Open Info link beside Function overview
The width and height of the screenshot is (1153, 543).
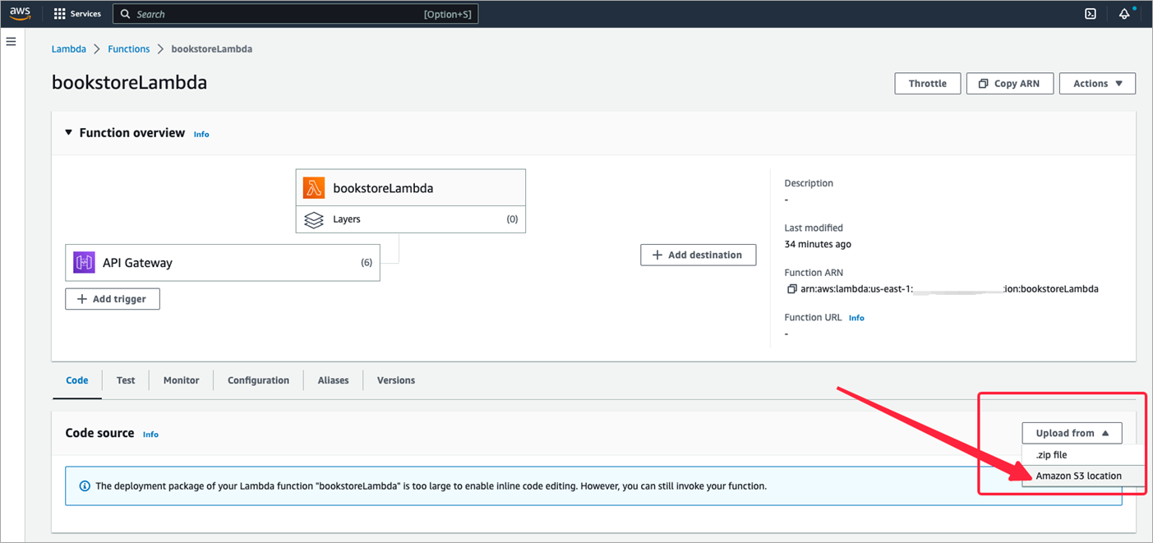tap(201, 134)
